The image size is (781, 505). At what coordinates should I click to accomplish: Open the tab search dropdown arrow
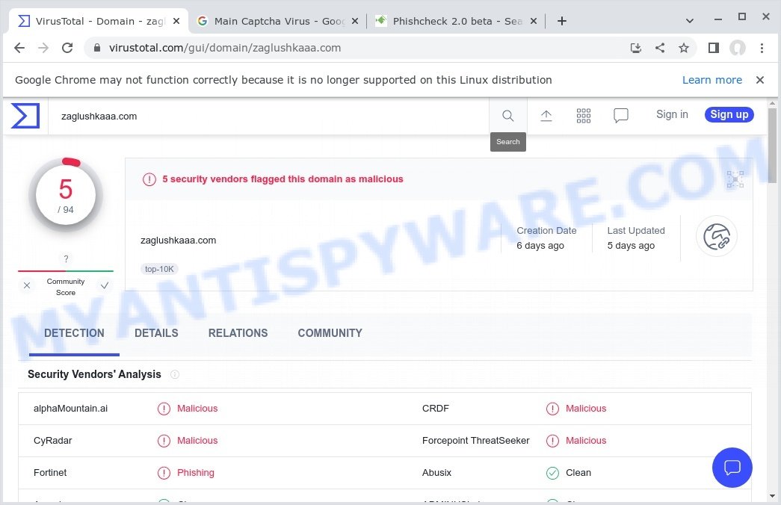click(x=689, y=21)
